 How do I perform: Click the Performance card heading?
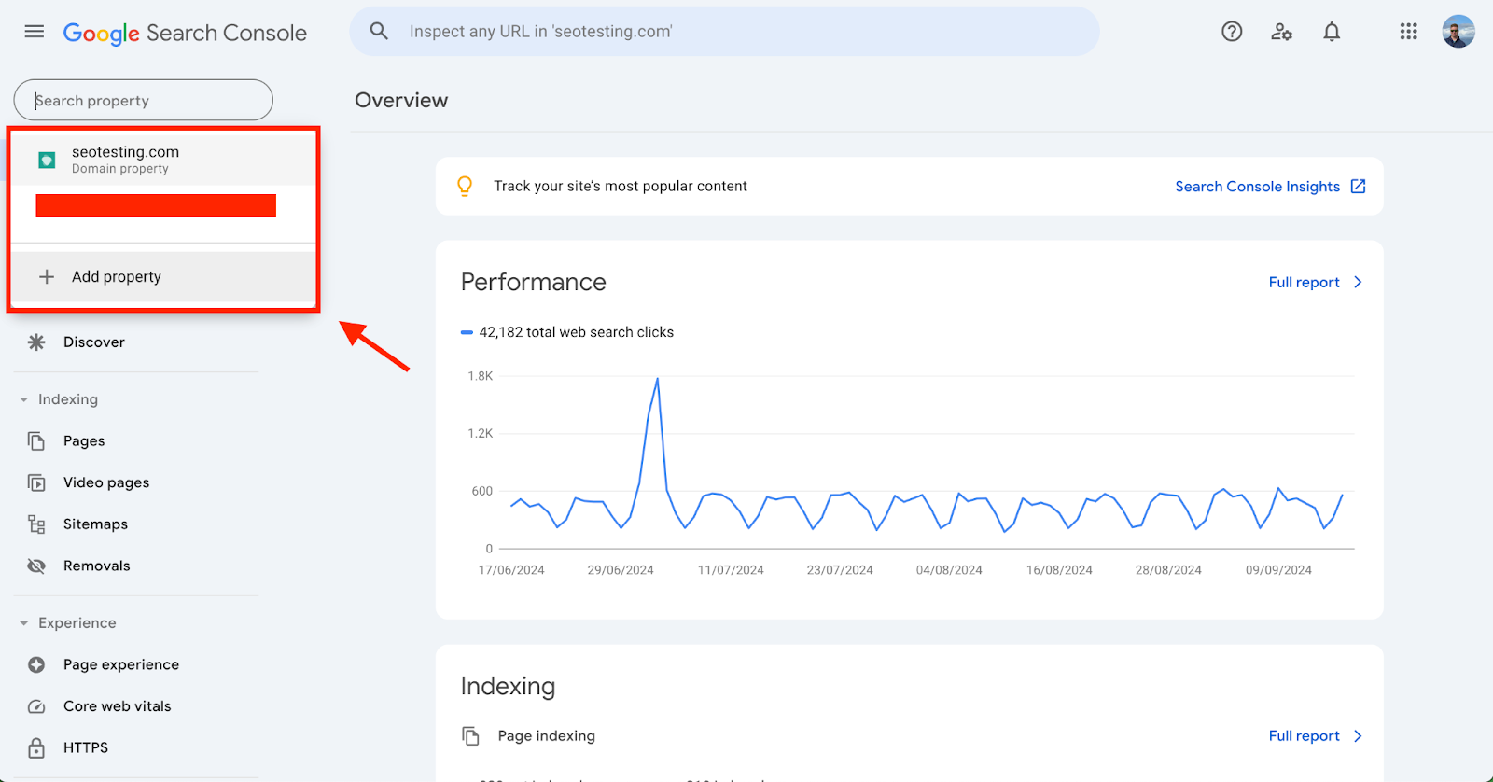point(533,282)
